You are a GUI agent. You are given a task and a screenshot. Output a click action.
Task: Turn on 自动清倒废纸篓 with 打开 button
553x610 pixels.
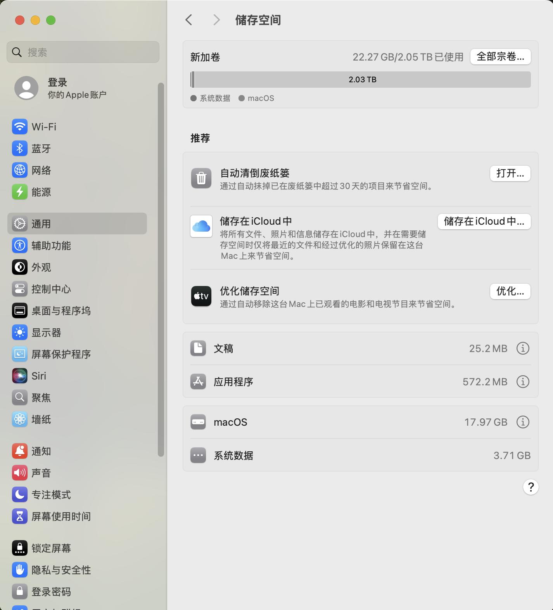[510, 173]
